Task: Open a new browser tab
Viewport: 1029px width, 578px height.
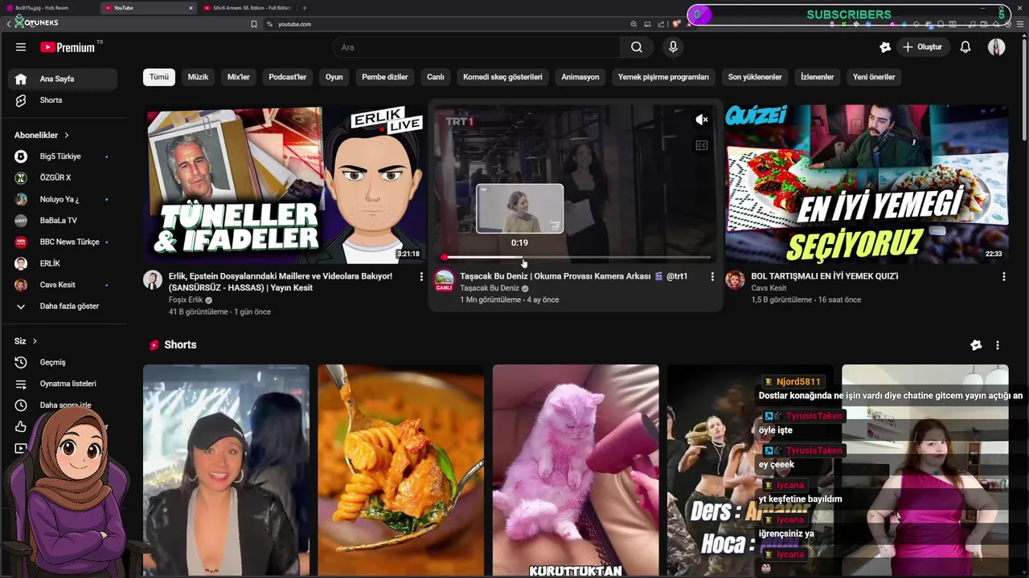Action: pyautogui.click(x=304, y=8)
